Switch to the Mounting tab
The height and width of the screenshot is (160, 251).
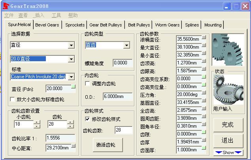tap(213, 25)
